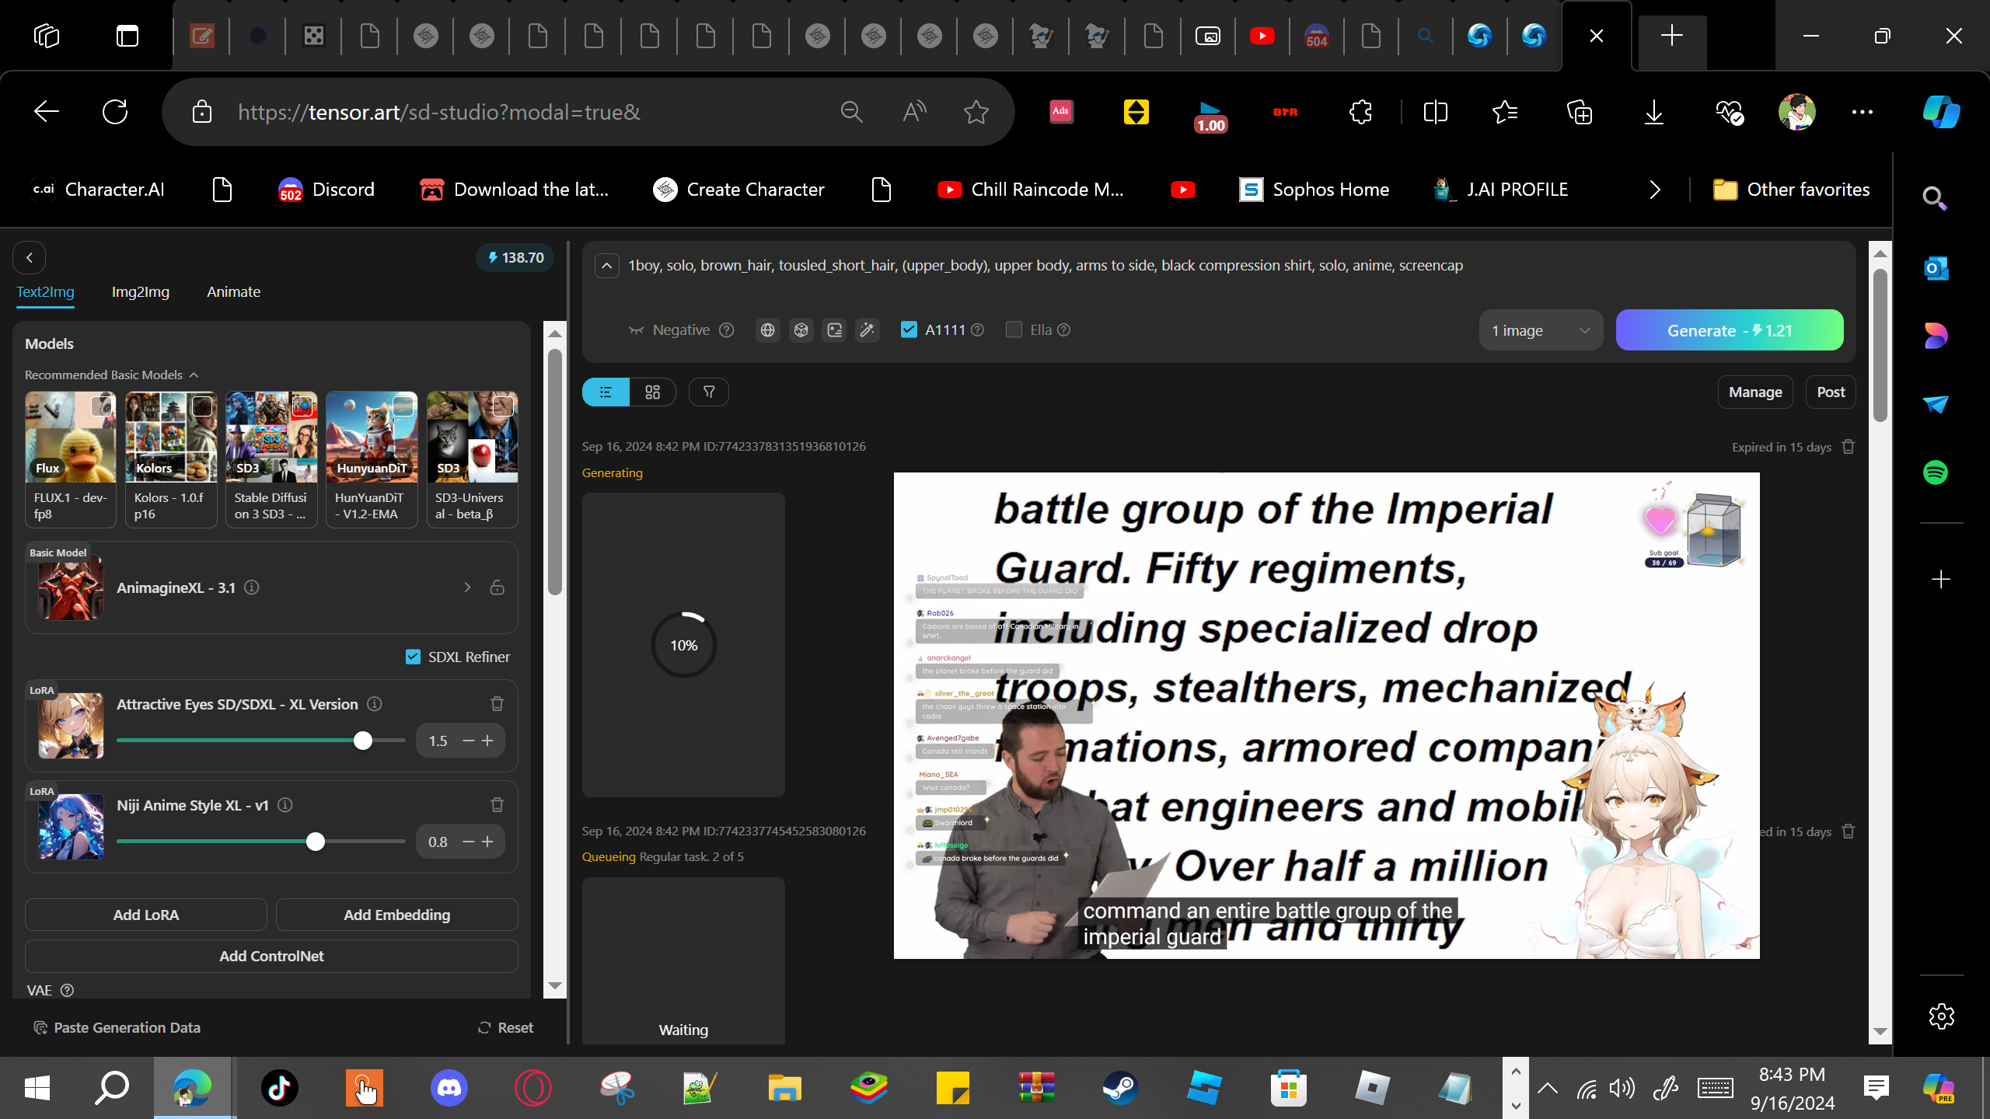Viewport: 1990px width, 1119px height.
Task: Open Other favorites folder
Action: (x=1792, y=190)
